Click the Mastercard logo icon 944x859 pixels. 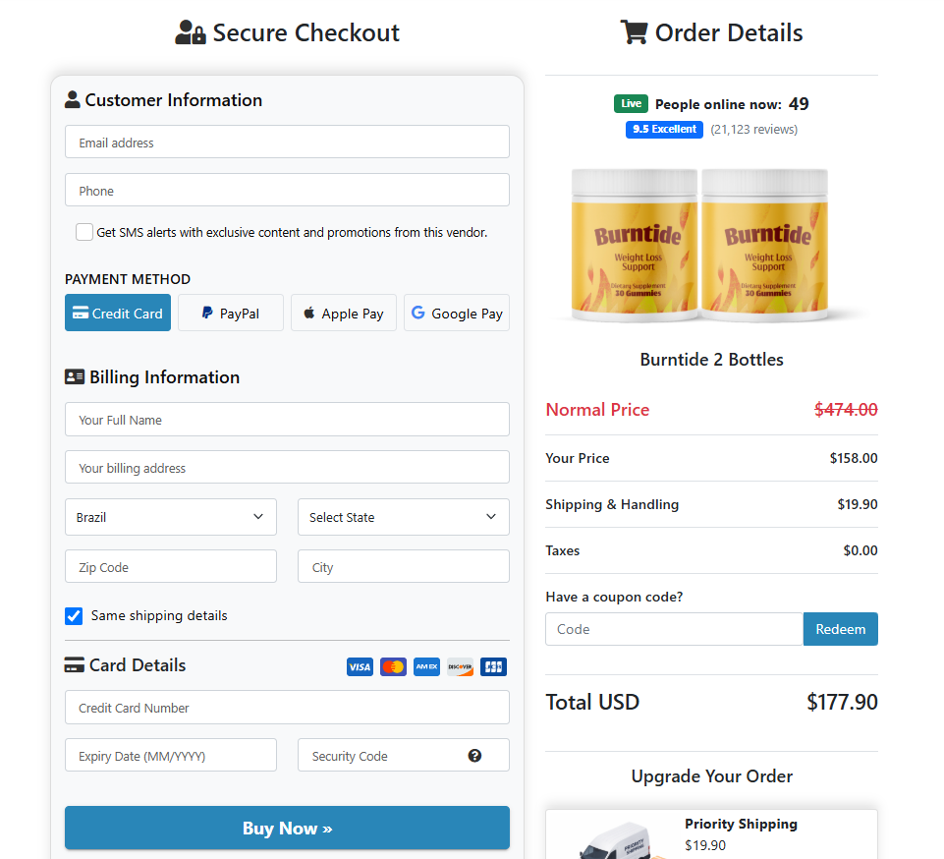pos(393,666)
